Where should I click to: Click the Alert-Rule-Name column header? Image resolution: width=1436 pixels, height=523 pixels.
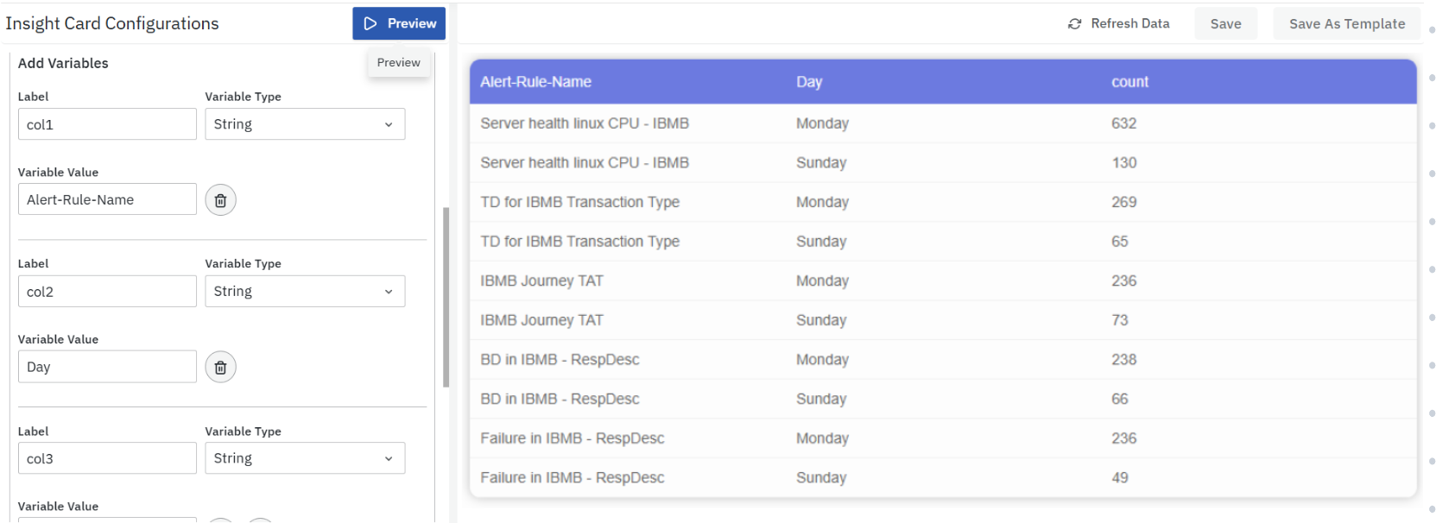point(535,82)
